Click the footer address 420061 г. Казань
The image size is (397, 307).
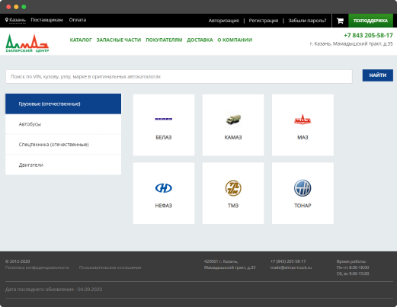point(229,264)
